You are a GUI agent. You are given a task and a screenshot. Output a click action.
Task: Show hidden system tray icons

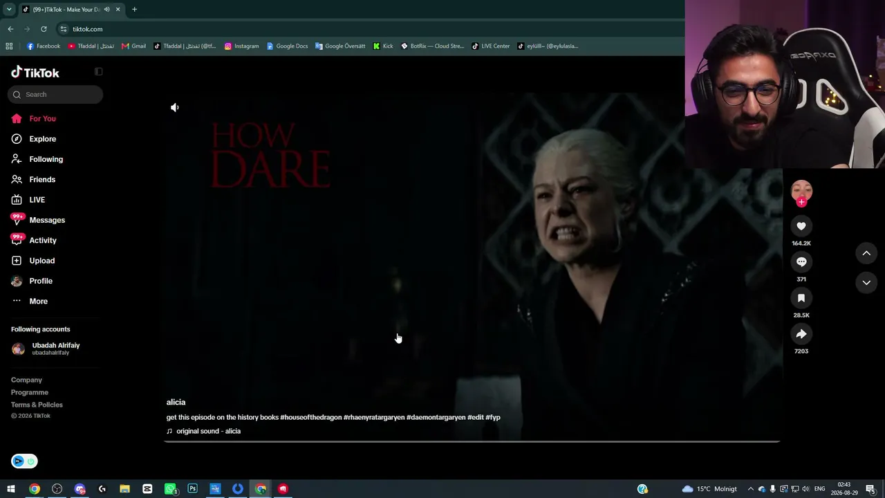[x=751, y=489]
